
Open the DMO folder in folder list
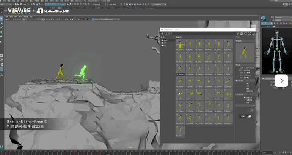click(x=165, y=40)
